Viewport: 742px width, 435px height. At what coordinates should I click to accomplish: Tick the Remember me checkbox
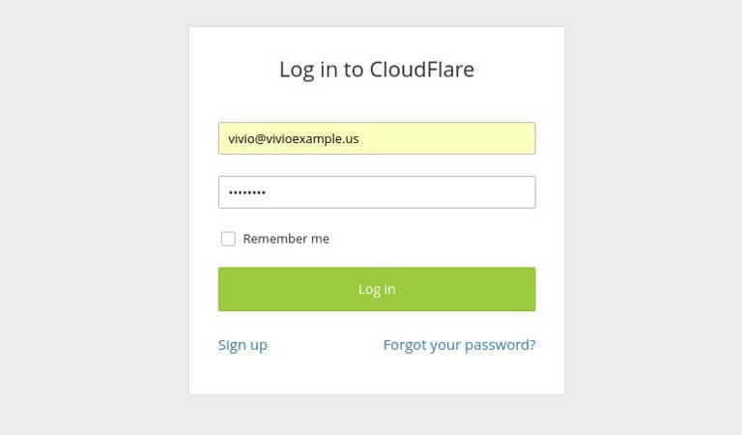228,239
